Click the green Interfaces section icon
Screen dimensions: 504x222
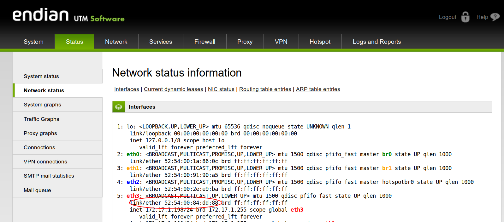click(x=119, y=107)
